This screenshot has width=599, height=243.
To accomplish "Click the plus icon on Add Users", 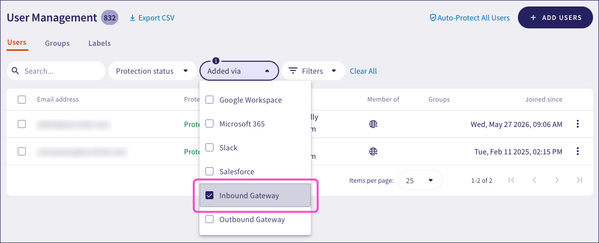I will click(533, 17).
